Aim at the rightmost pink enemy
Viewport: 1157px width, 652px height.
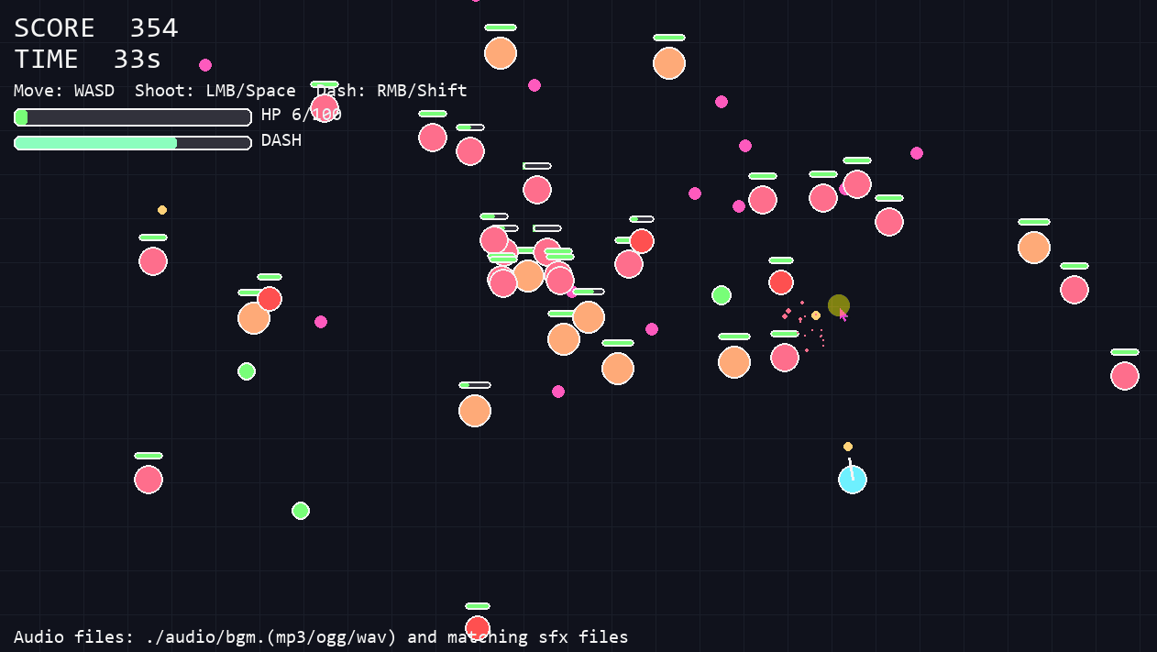1125,376
